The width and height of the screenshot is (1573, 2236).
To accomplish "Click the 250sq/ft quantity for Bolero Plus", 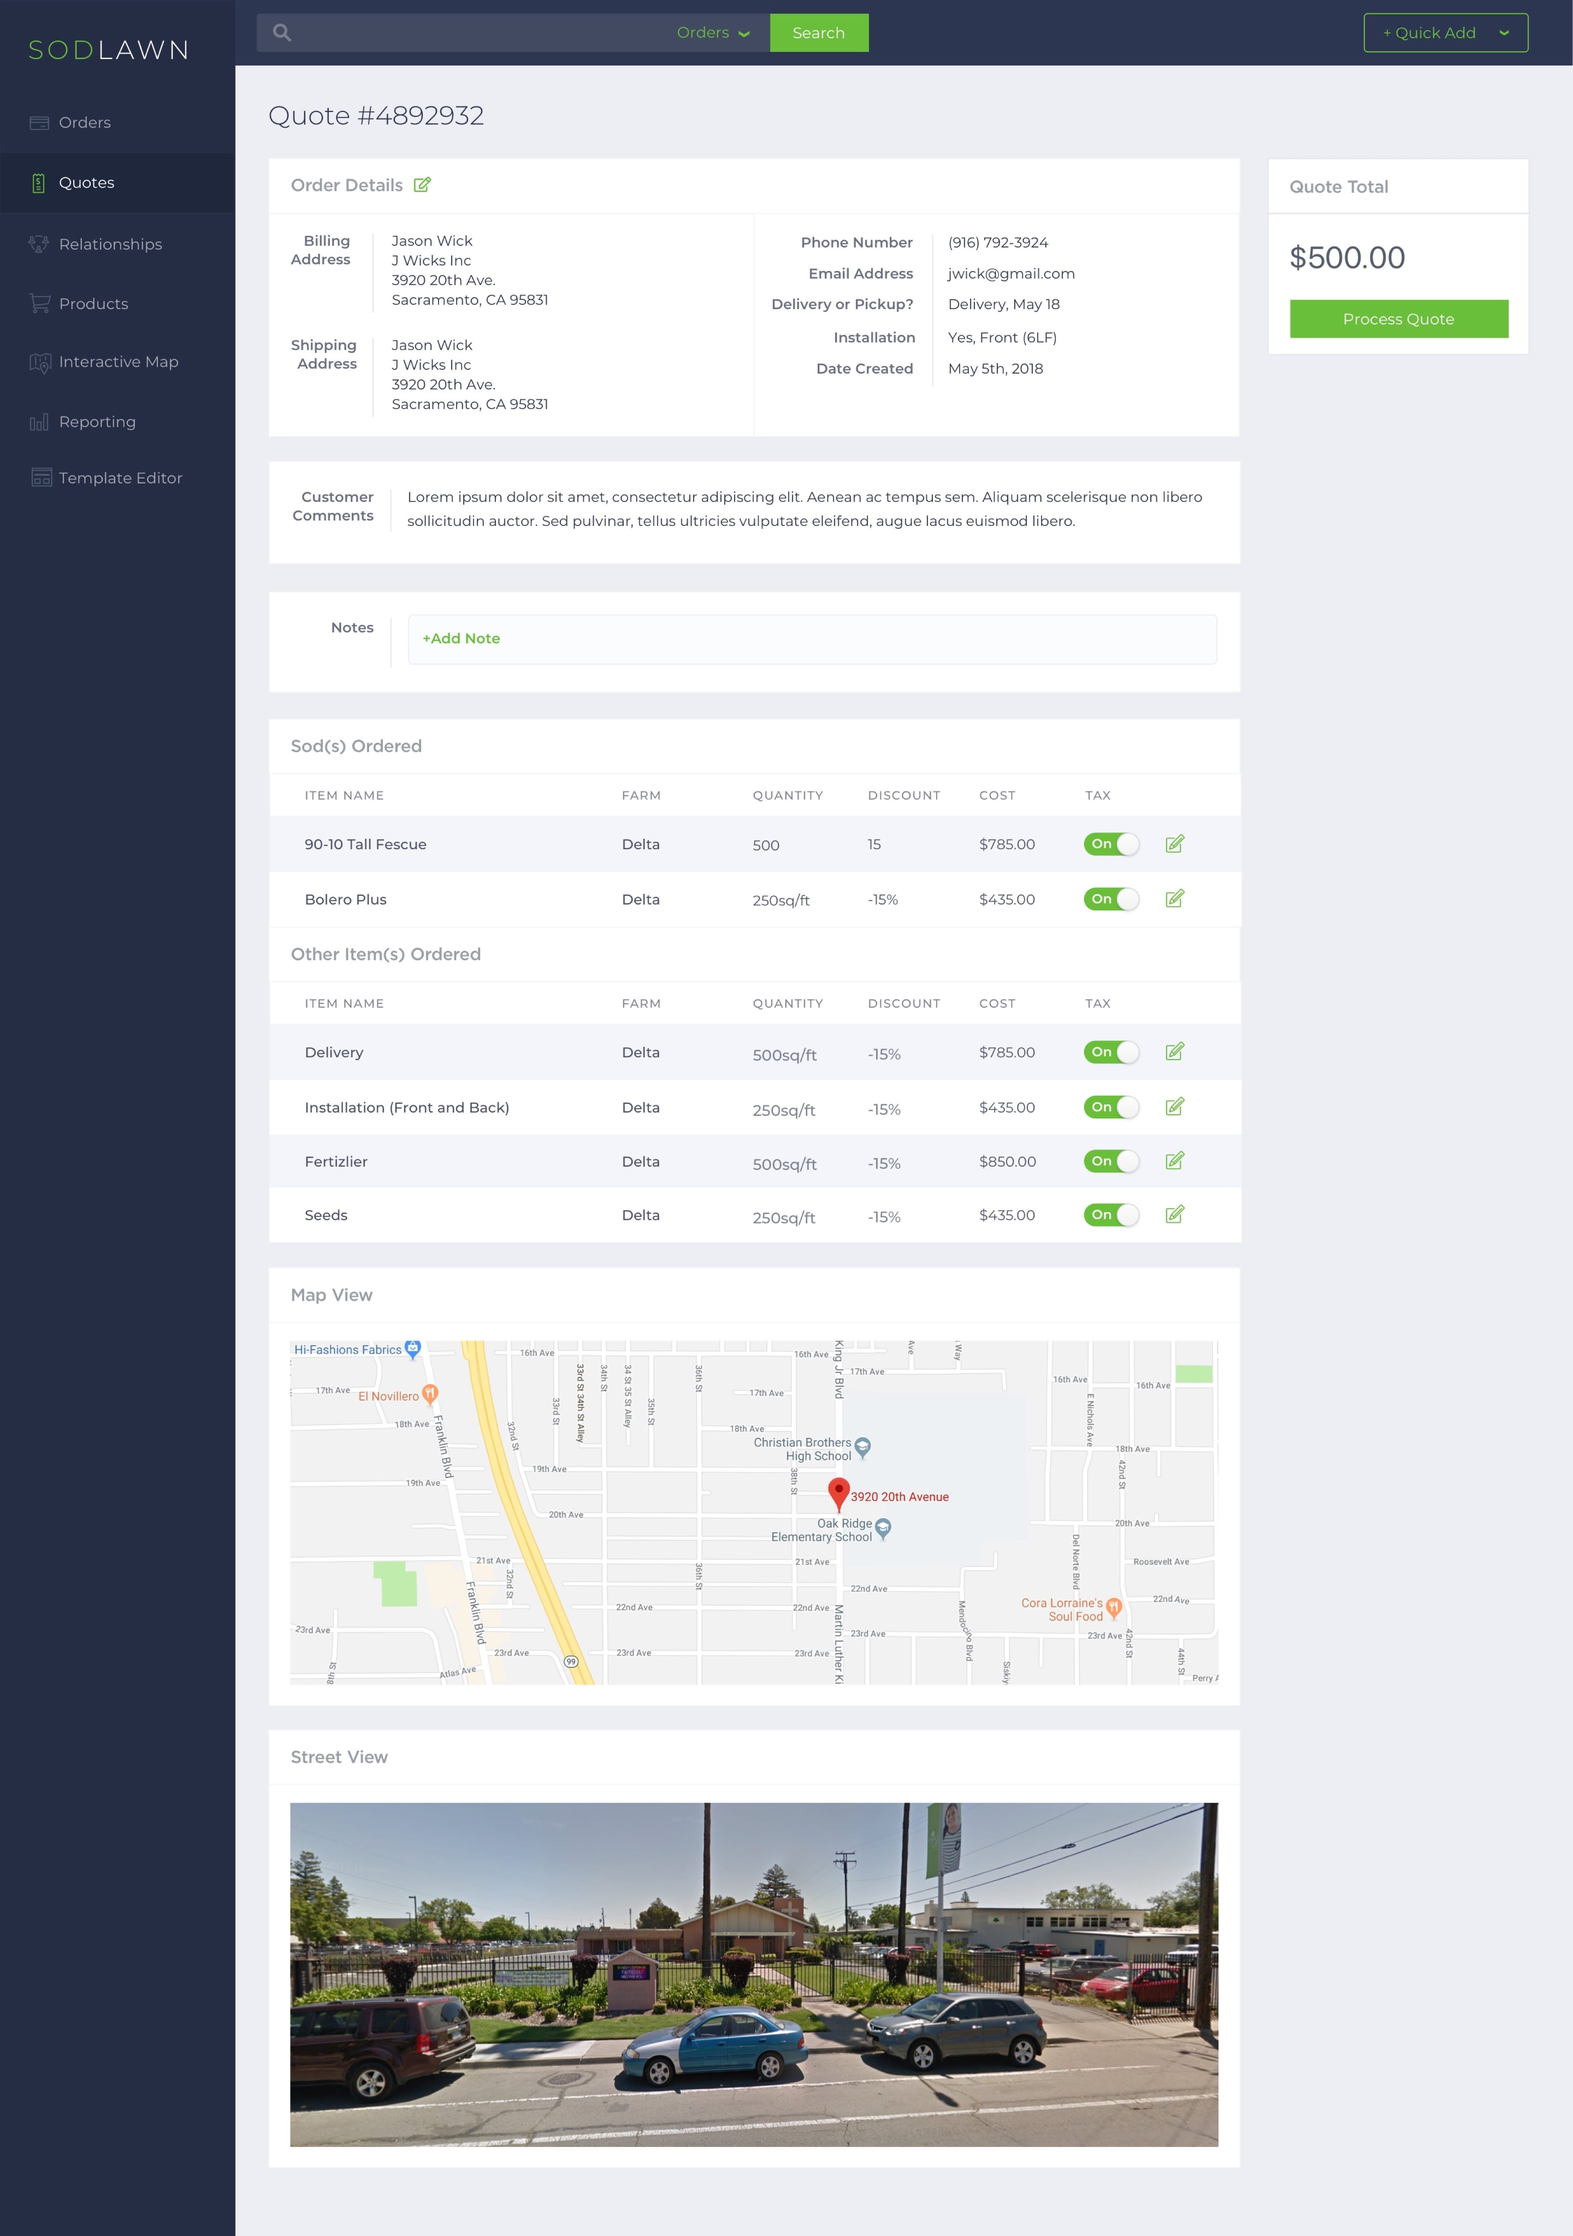I will (781, 900).
